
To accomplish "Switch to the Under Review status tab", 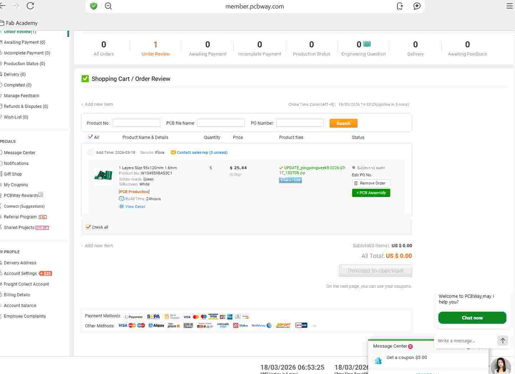I will coord(155,48).
